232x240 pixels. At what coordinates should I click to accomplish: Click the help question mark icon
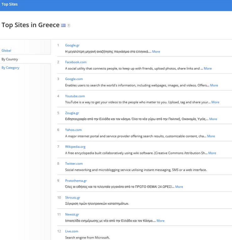pos(69,26)
